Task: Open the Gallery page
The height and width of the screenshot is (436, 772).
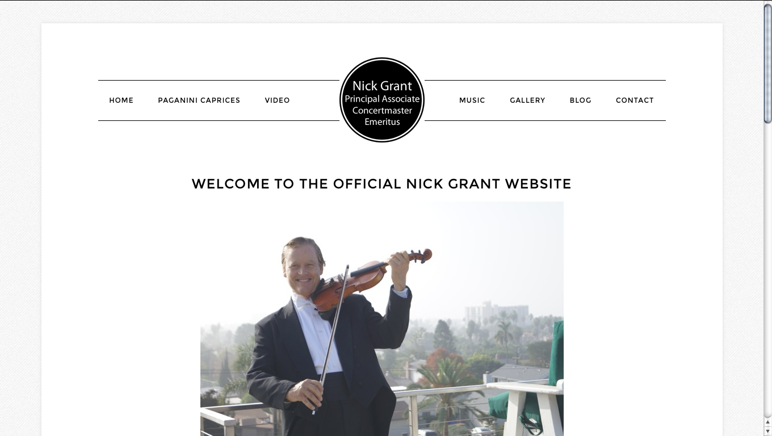Action: point(527,100)
